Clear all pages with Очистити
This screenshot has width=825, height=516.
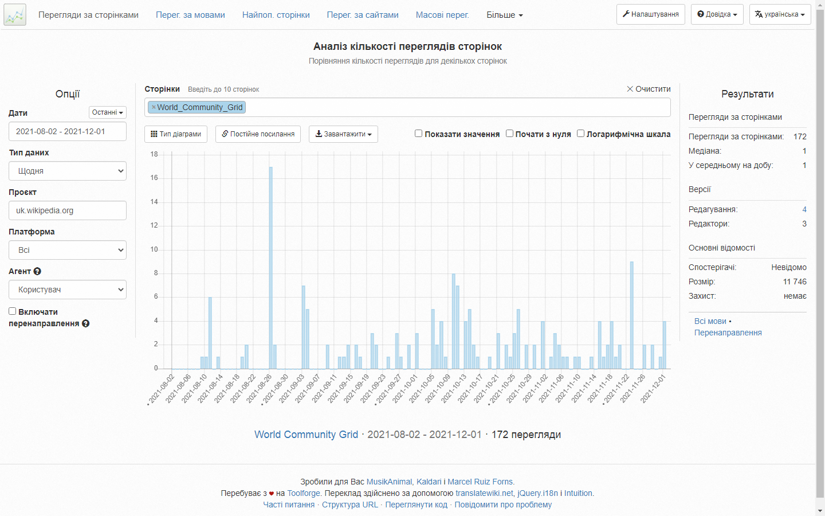point(649,89)
